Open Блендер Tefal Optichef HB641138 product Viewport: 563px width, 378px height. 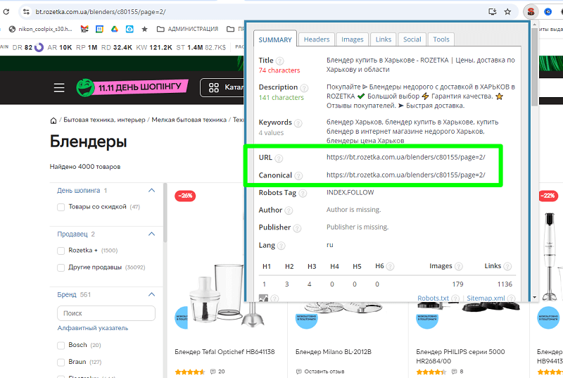[224, 352]
